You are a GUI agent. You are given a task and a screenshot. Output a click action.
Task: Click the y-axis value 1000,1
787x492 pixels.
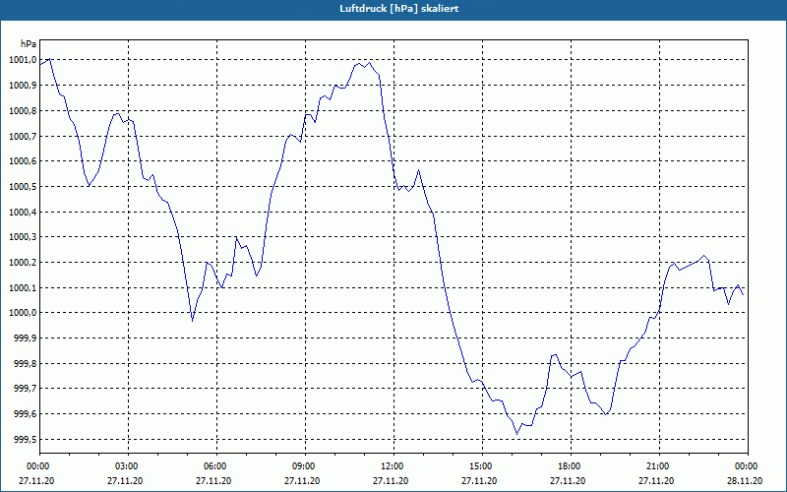pos(23,287)
